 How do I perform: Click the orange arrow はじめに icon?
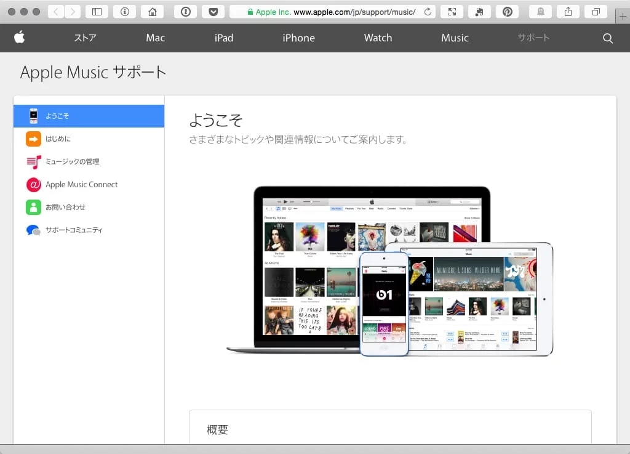[x=33, y=139]
